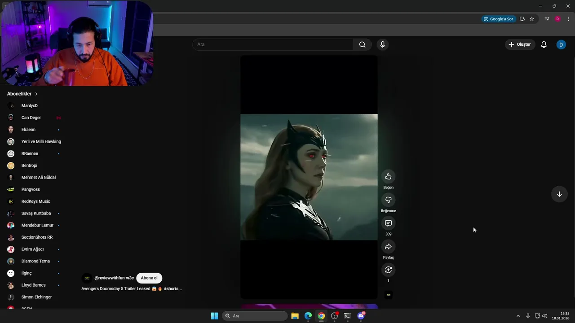The height and width of the screenshot is (323, 575).
Task: Open the @reviewwithfun-w3c channel name
Action: (x=114, y=278)
